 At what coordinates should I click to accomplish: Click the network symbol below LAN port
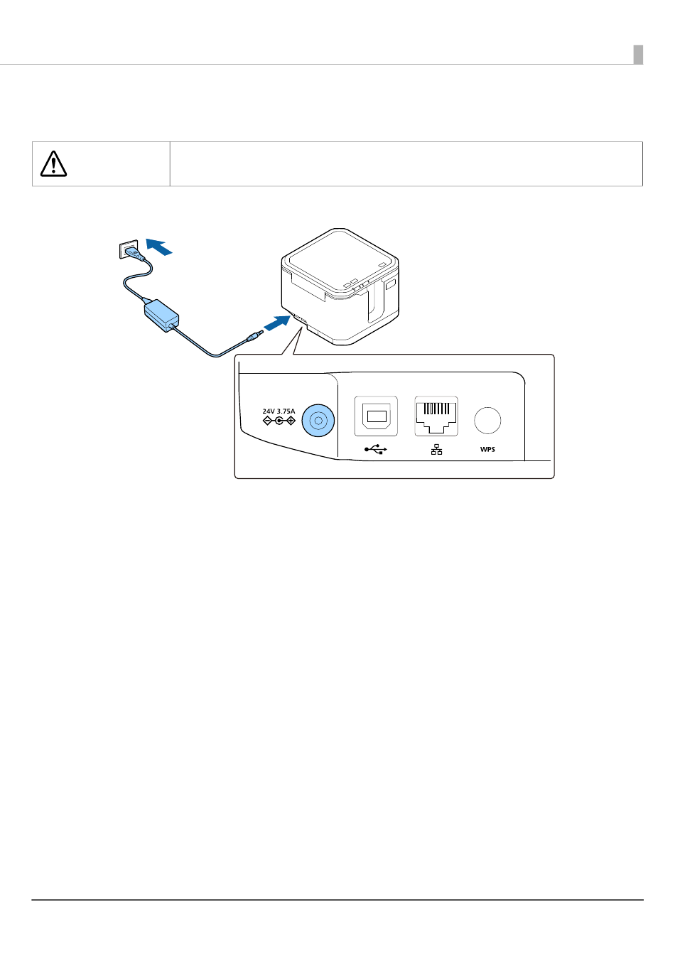click(x=436, y=450)
